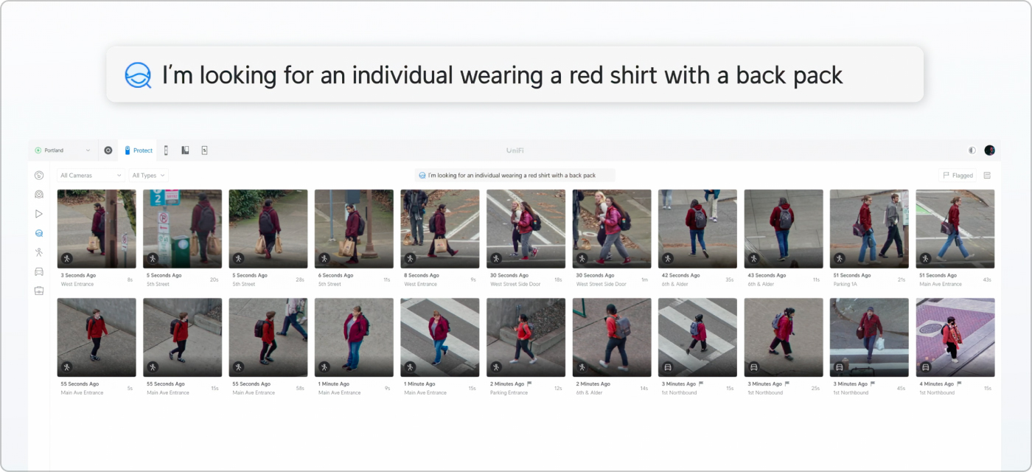Toggle the light/dark theme icon
The height and width of the screenshot is (472, 1032).
click(972, 150)
